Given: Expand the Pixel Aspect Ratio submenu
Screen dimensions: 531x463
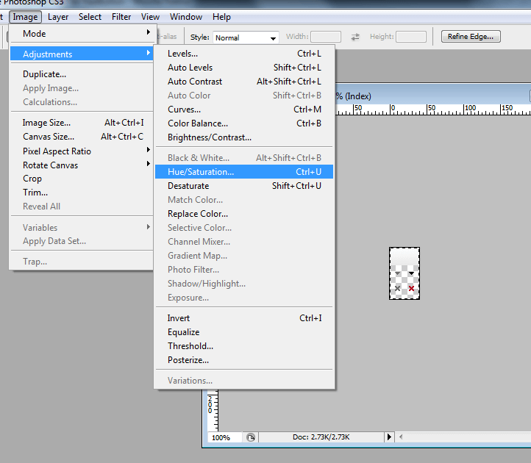Looking at the screenshot, I should [x=81, y=151].
